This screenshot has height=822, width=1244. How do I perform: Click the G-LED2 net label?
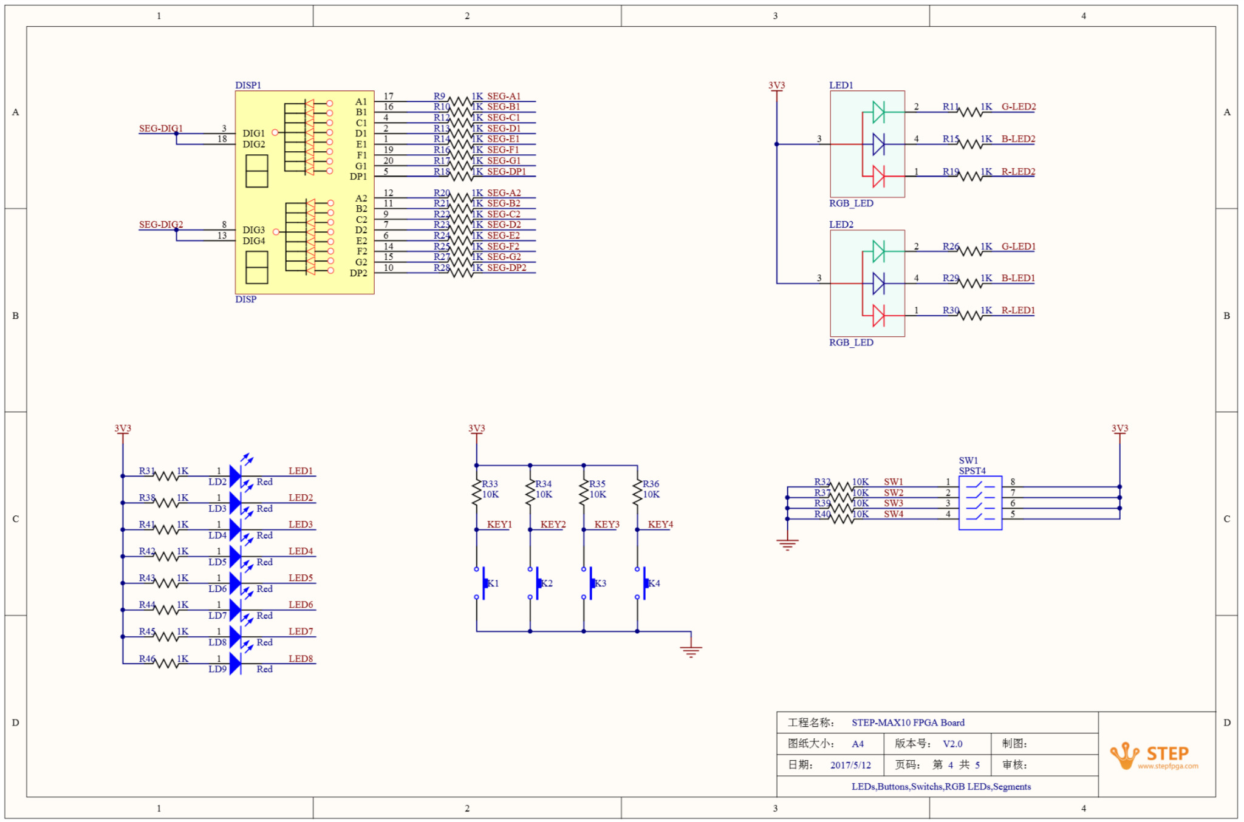(1018, 107)
